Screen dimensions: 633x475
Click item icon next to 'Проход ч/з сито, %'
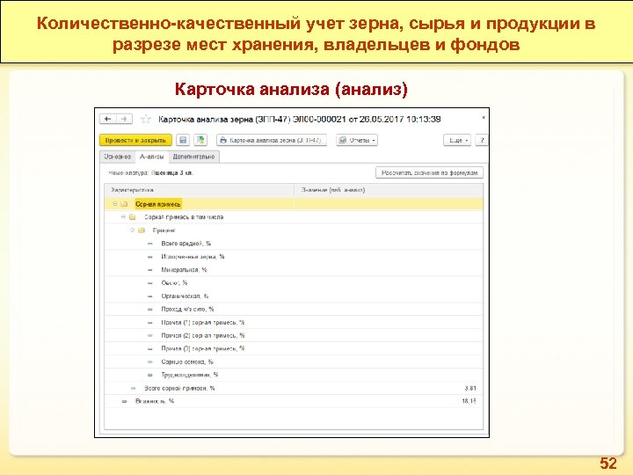click(x=150, y=309)
